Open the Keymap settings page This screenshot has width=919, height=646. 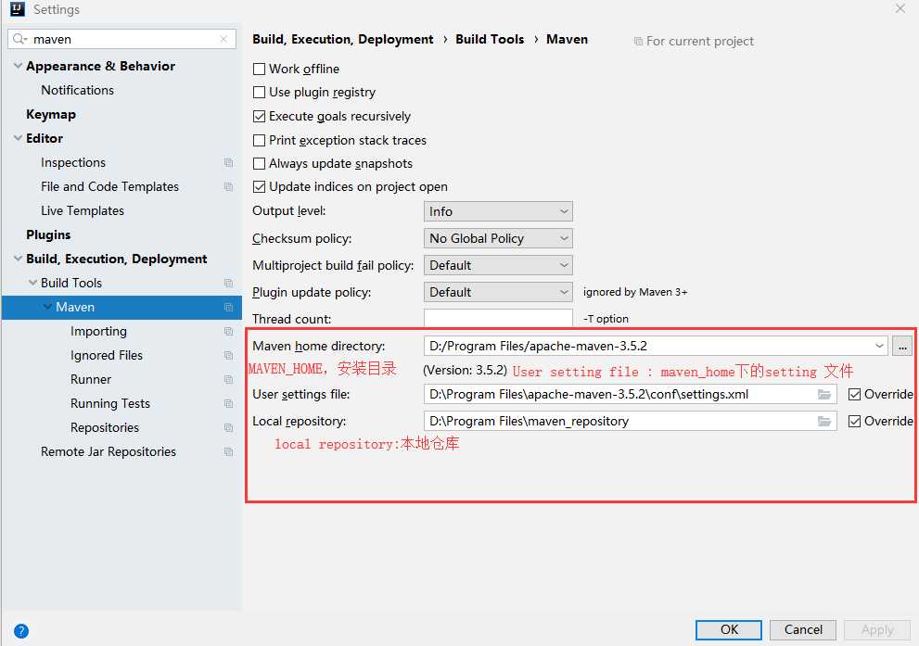coord(51,115)
